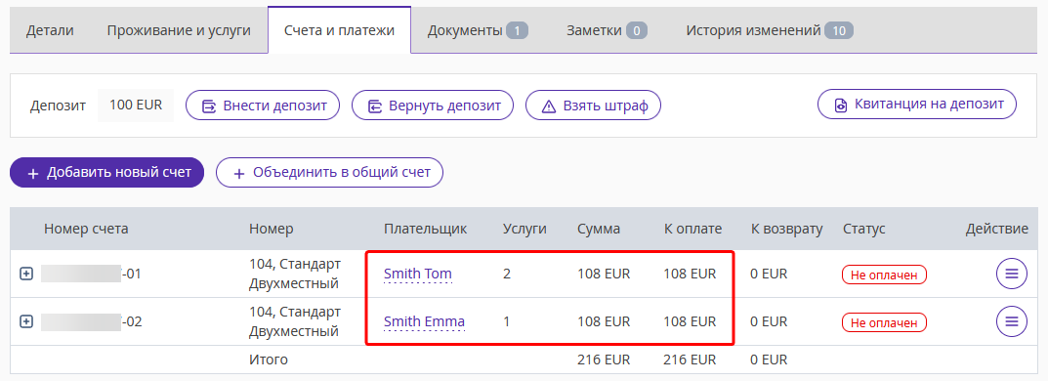Screen dimensions: 1048x381
Task: Open action menu for invoice -01
Action: click(1011, 274)
